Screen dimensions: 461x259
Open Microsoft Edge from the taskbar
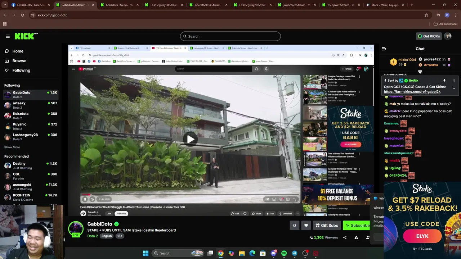point(252,253)
